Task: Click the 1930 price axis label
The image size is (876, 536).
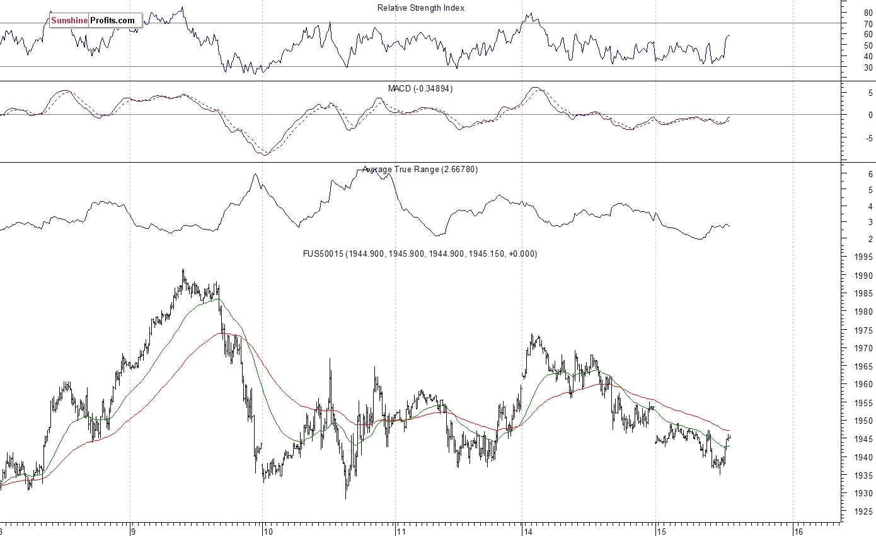Action: (x=864, y=494)
